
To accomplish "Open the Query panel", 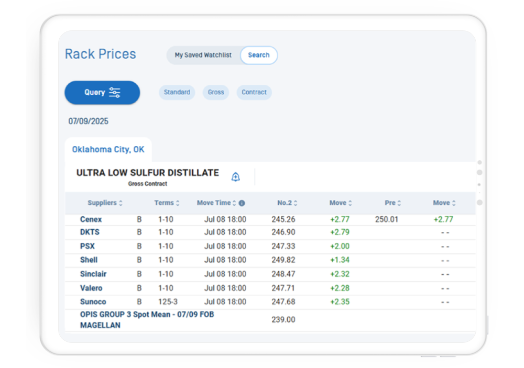I will coord(102,92).
